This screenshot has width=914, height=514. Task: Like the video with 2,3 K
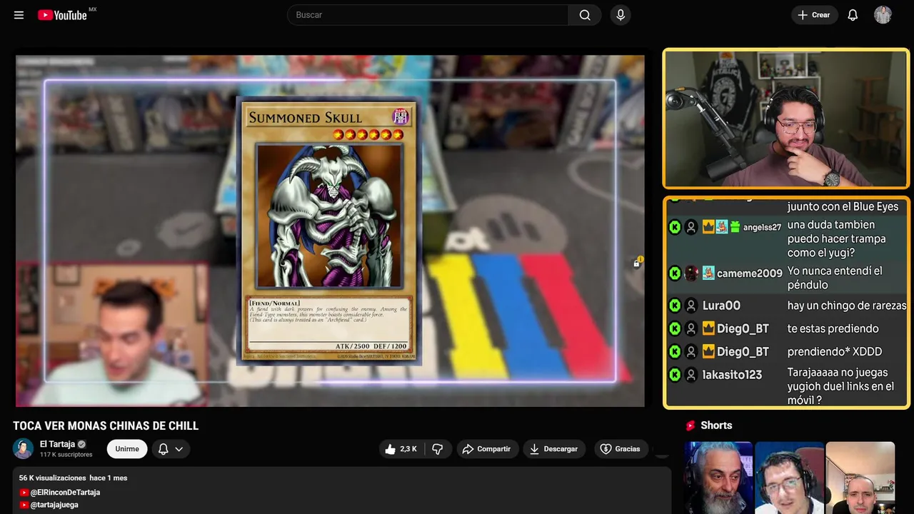[401, 449]
